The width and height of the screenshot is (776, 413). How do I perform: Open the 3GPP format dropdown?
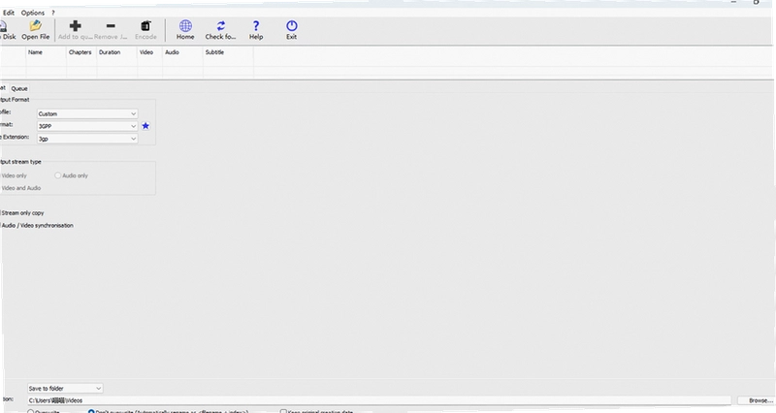(87, 126)
